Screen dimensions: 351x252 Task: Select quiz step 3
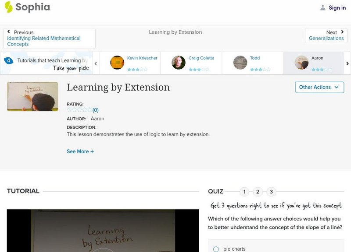click(x=272, y=191)
